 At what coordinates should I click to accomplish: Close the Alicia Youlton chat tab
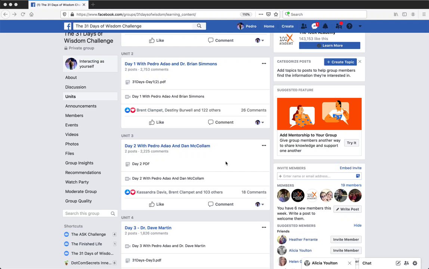coord(349,263)
